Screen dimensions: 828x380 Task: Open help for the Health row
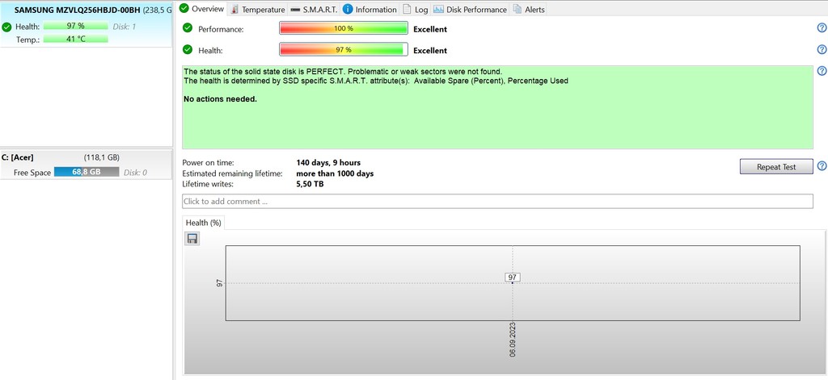coord(822,49)
